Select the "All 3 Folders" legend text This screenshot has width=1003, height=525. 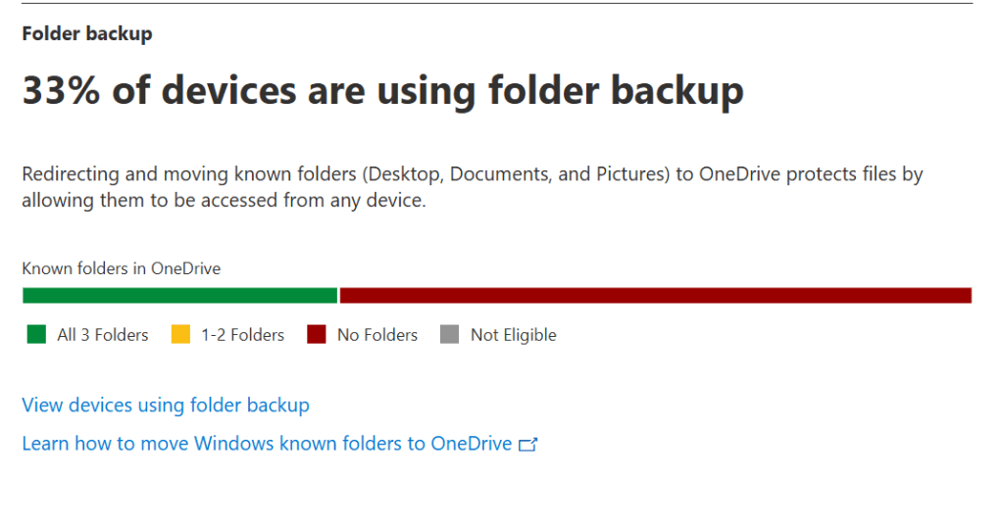[x=103, y=335]
